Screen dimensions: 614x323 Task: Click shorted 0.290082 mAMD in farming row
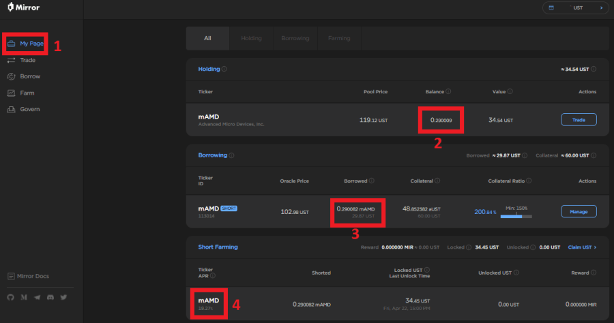tap(312, 304)
